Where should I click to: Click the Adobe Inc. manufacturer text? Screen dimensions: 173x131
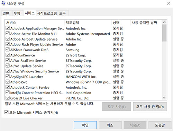pyautogui.click(x=74, y=39)
